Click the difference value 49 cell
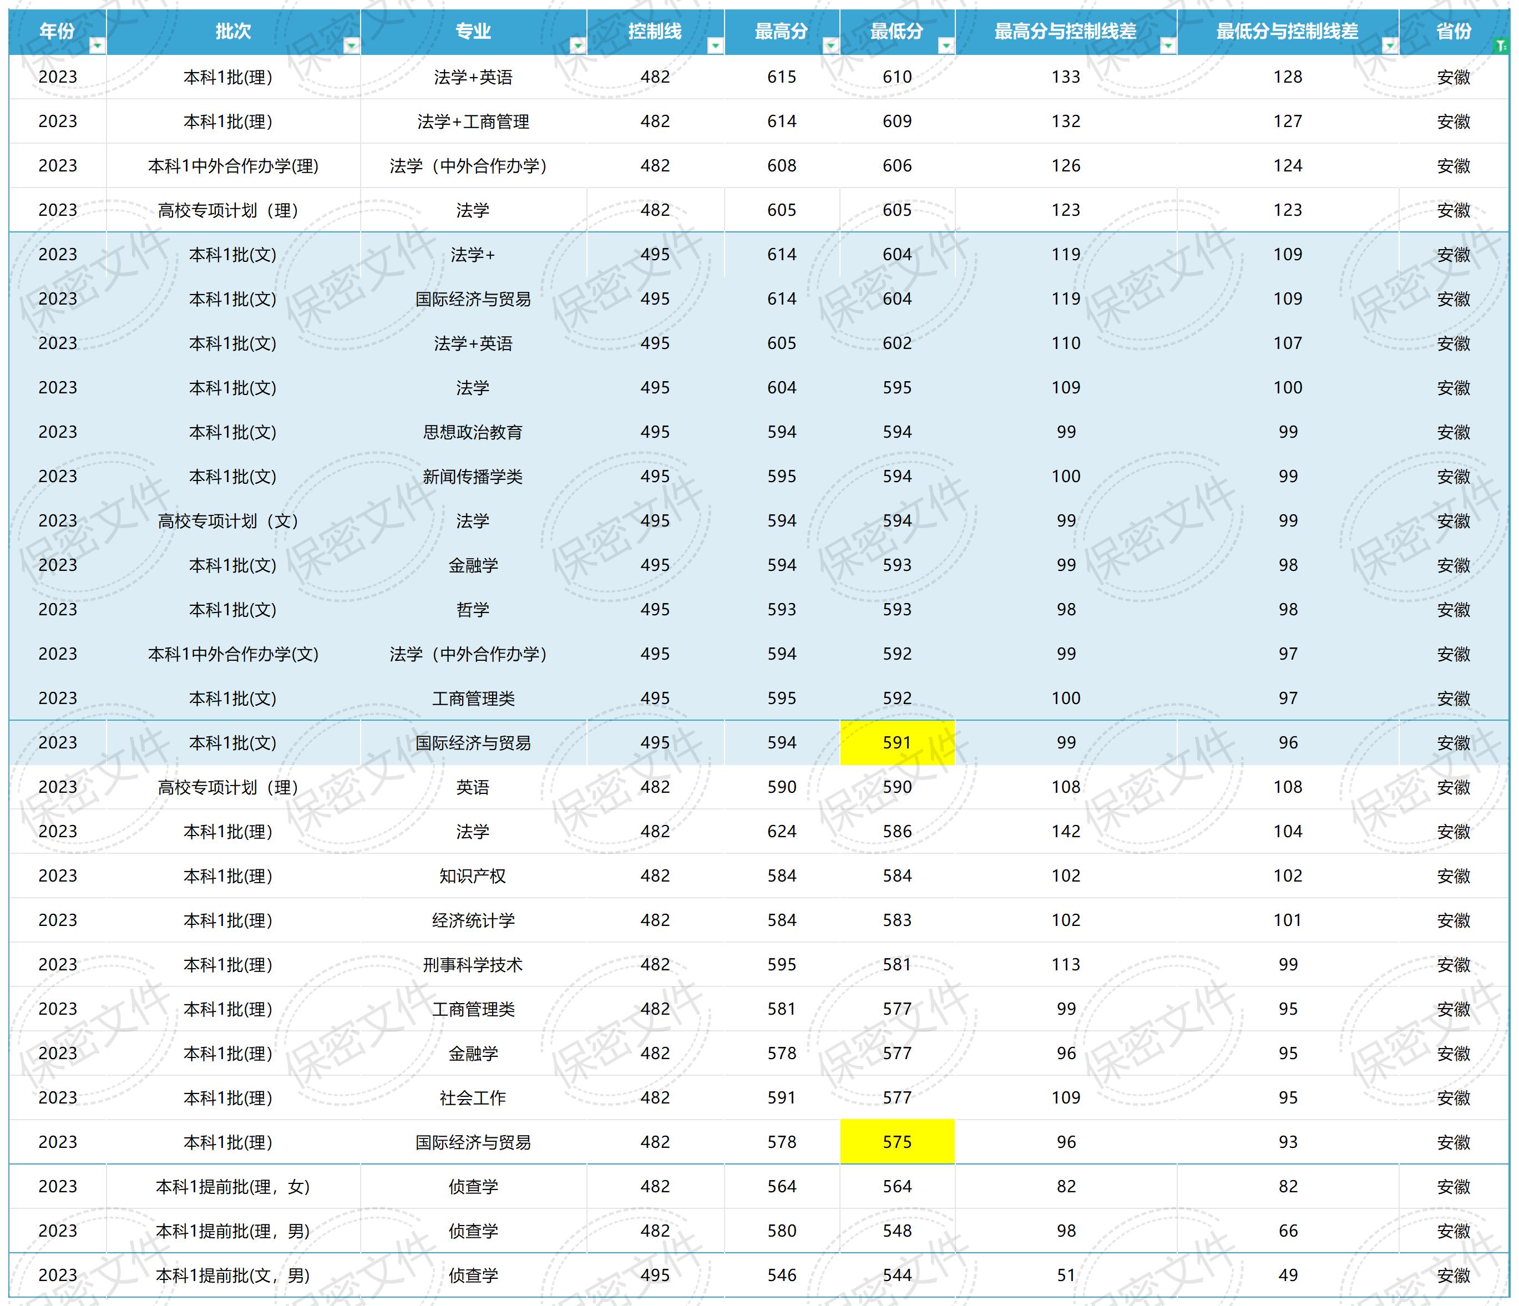Viewport: 1519px width, 1306px height. point(1288,1275)
